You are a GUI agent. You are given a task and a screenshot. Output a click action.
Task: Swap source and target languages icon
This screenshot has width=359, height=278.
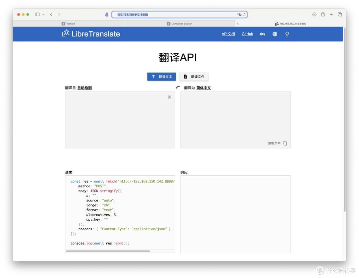coord(178,87)
